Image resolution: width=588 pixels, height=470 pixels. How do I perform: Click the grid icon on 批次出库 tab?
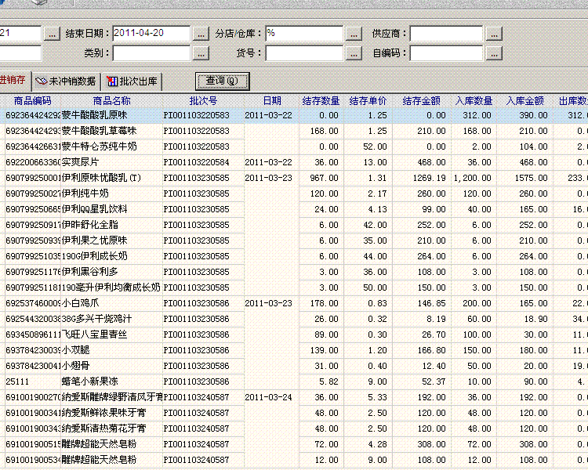[112, 81]
